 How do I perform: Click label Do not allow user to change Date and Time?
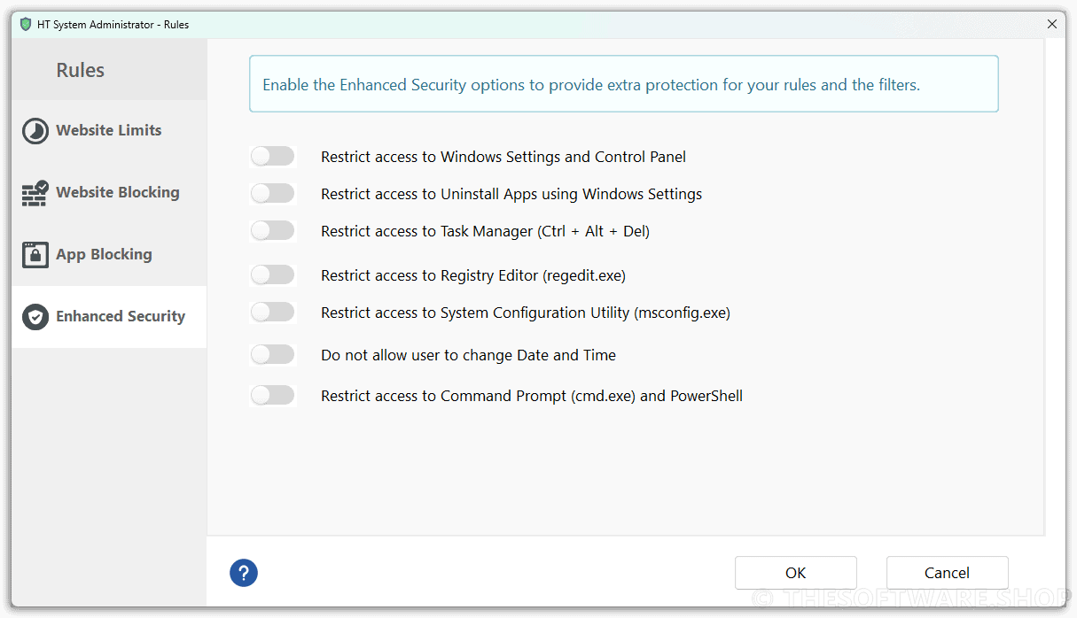468,355
